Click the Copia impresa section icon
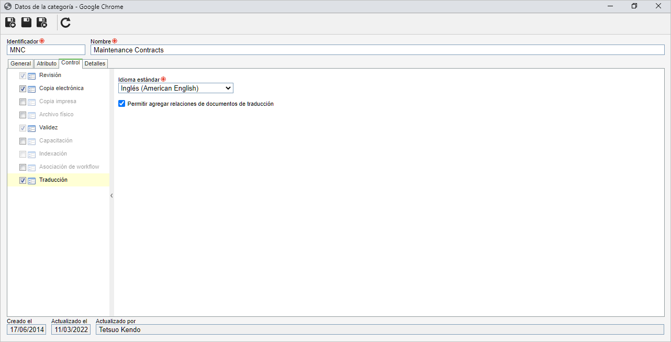This screenshot has width=671, height=342. [x=31, y=102]
